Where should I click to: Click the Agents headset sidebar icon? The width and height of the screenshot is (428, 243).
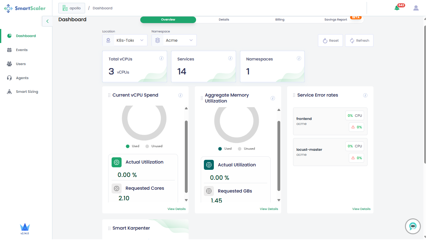(9, 78)
